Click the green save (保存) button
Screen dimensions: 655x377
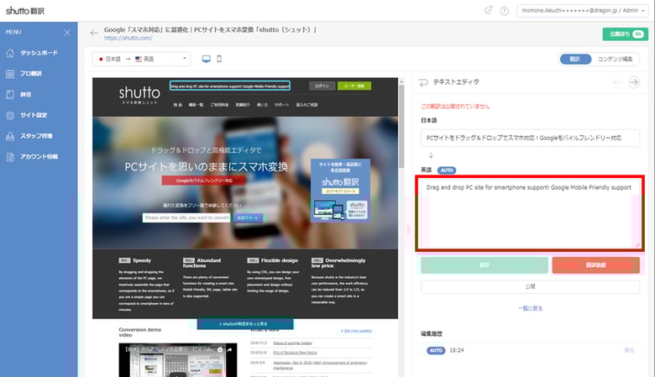pos(485,265)
